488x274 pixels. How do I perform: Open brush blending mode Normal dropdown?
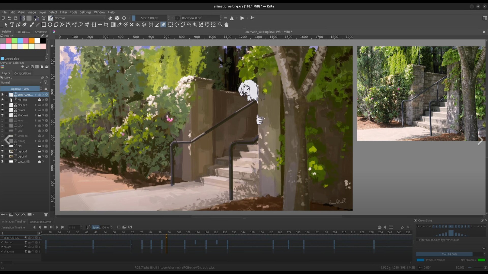click(x=79, y=18)
